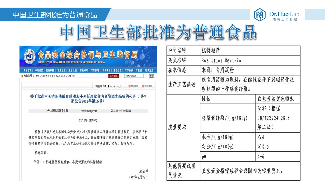Set browsing font size to 小
325x183 pixels.
[x=118, y=86]
